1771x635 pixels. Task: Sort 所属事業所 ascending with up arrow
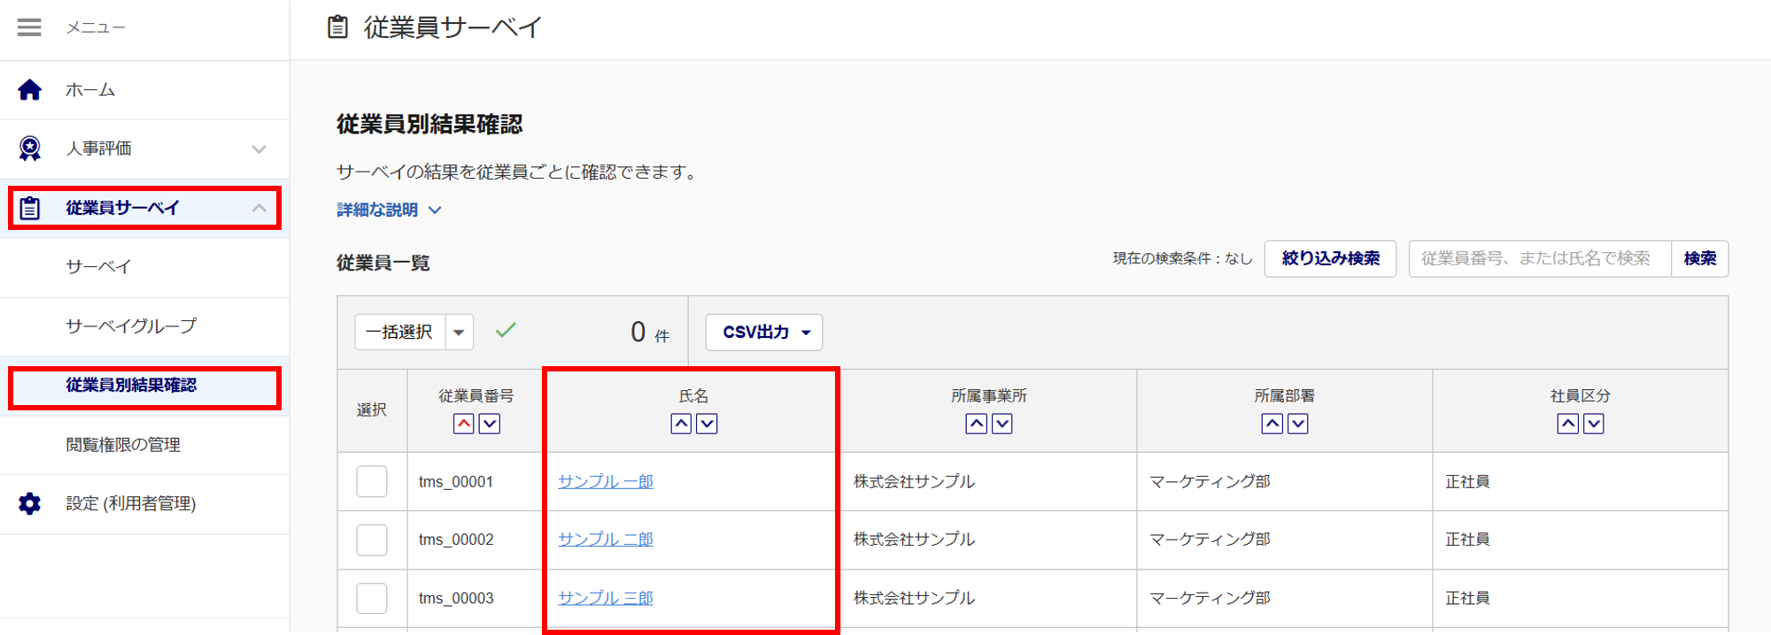point(976,424)
